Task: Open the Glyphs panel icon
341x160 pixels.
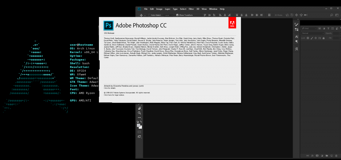Action: click(296, 49)
